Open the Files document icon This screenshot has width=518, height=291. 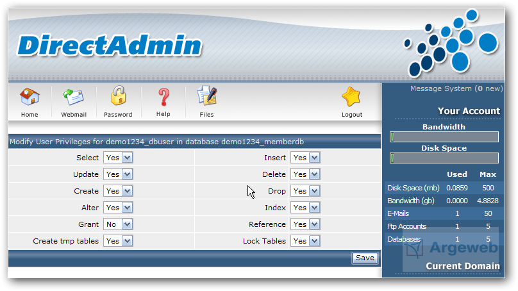click(207, 96)
